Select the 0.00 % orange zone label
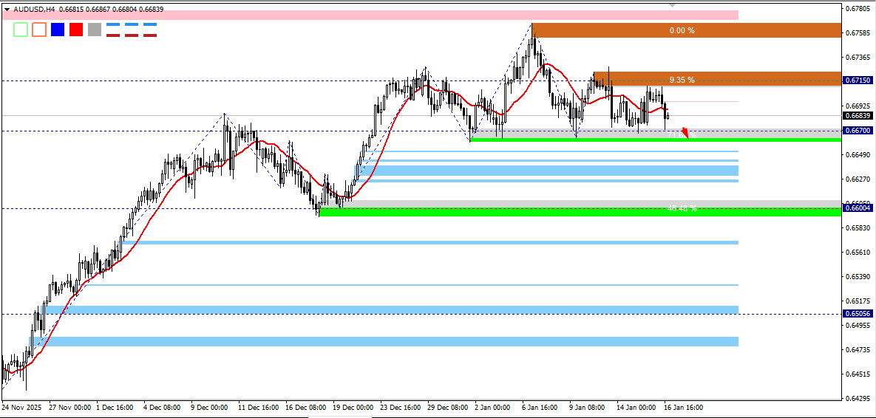Viewport: 876px width, 418px height. pos(682,31)
